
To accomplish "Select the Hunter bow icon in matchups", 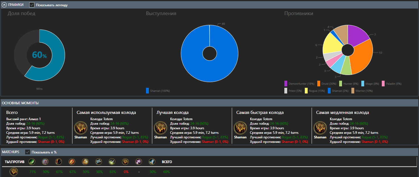I will [59, 162].
